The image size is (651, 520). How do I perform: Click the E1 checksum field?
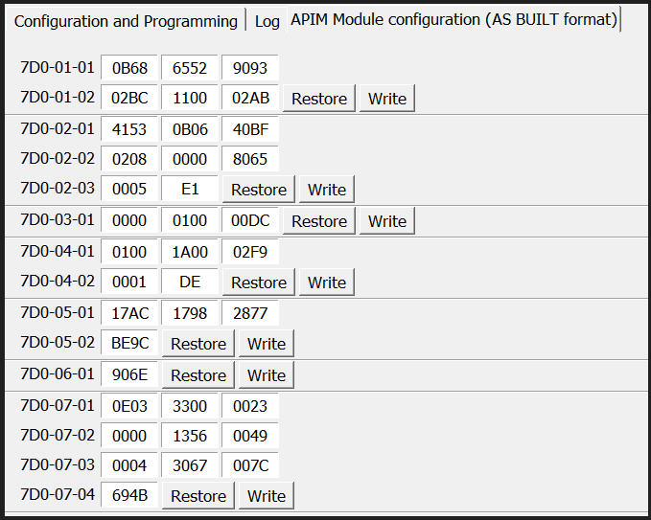[190, 190]
